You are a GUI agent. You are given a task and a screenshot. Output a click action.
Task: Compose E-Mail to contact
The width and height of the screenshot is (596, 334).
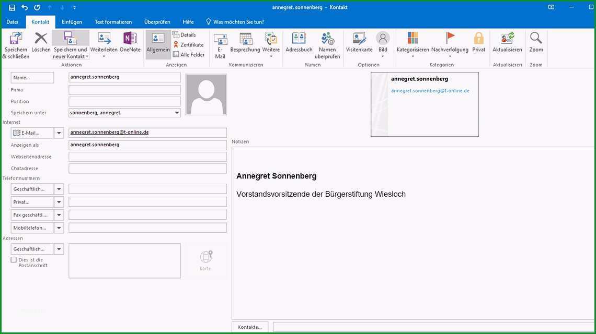(x=220, y=45)
